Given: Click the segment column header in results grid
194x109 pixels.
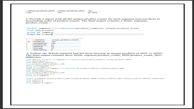Looking at the screenshot, I should (x=39, y=40).
